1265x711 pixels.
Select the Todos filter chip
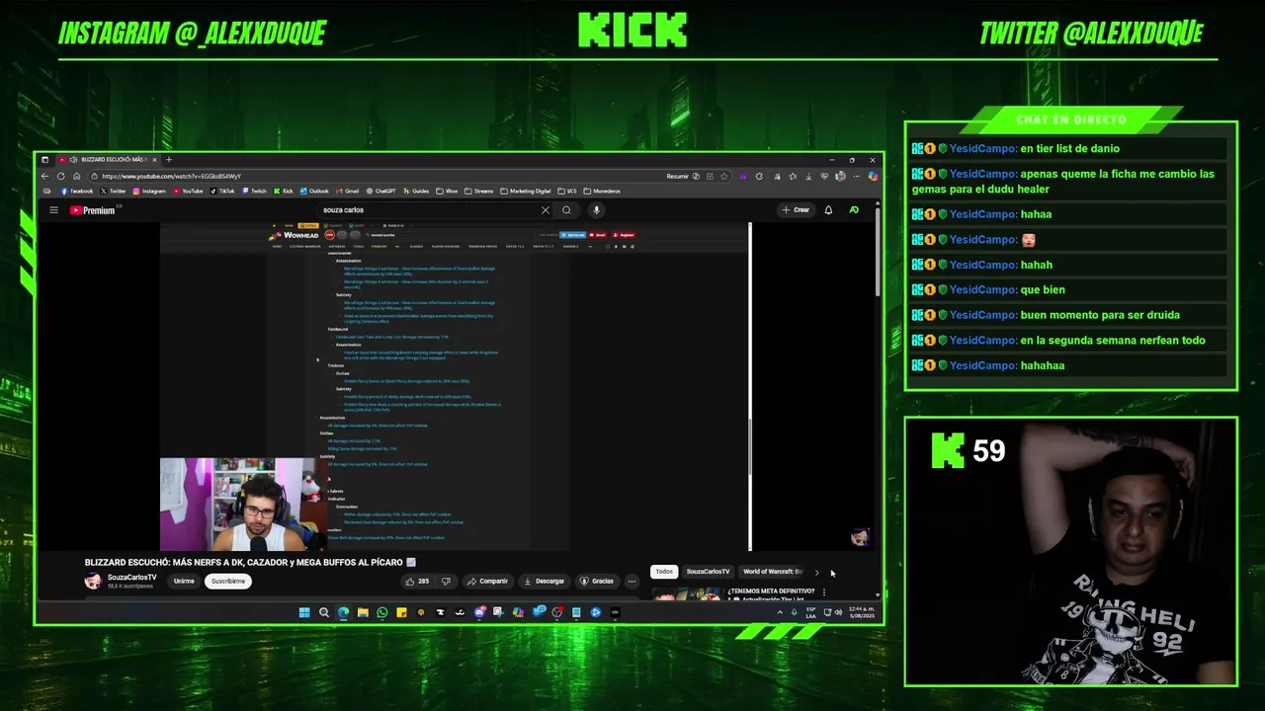(664, 571)
